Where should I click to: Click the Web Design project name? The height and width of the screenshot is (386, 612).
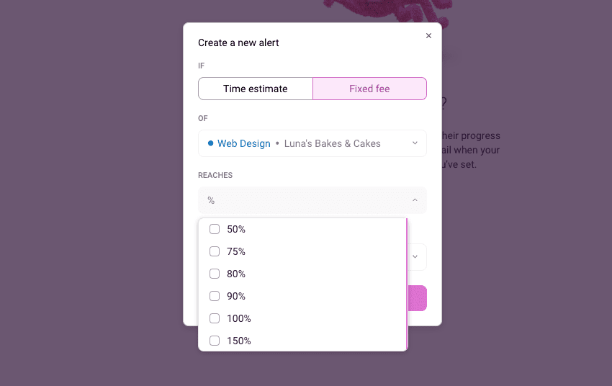pos(244,143)
